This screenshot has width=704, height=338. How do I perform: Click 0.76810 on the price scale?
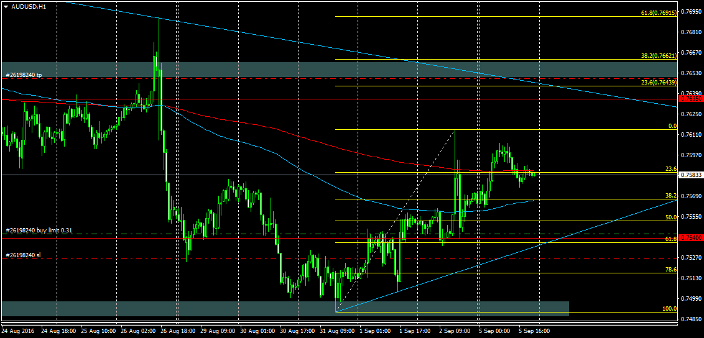point(690,32)
